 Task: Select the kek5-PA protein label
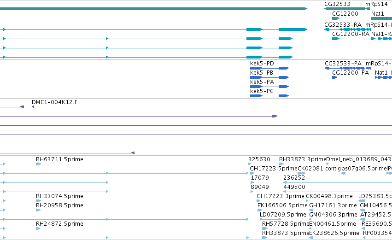click(262, 82)
